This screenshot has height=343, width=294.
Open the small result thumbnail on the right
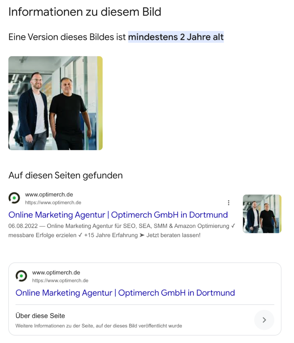click(x=262, y=214)
